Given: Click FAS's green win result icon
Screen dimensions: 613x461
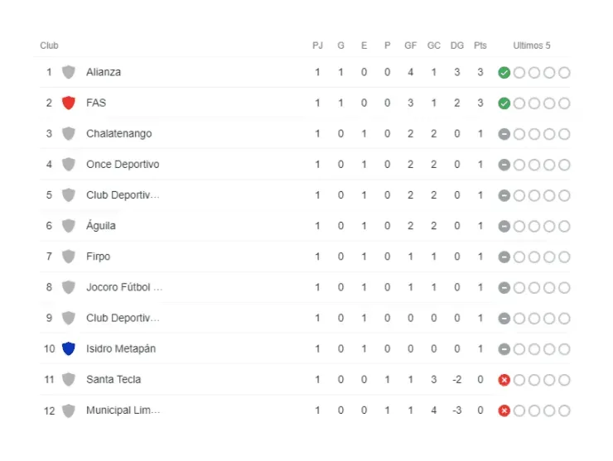Looking at the screenshot, I should [504, 103].
